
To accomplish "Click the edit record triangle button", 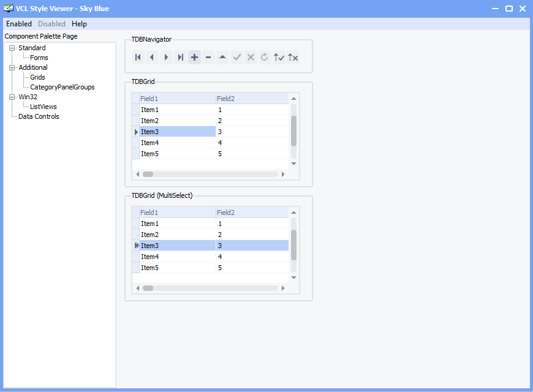I will [x=222, y=58].
